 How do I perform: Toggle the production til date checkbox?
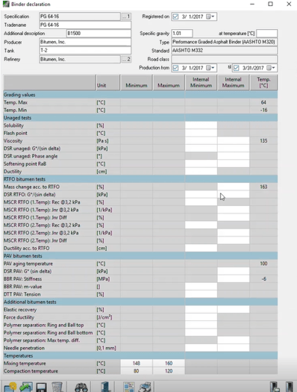[236, 68]
